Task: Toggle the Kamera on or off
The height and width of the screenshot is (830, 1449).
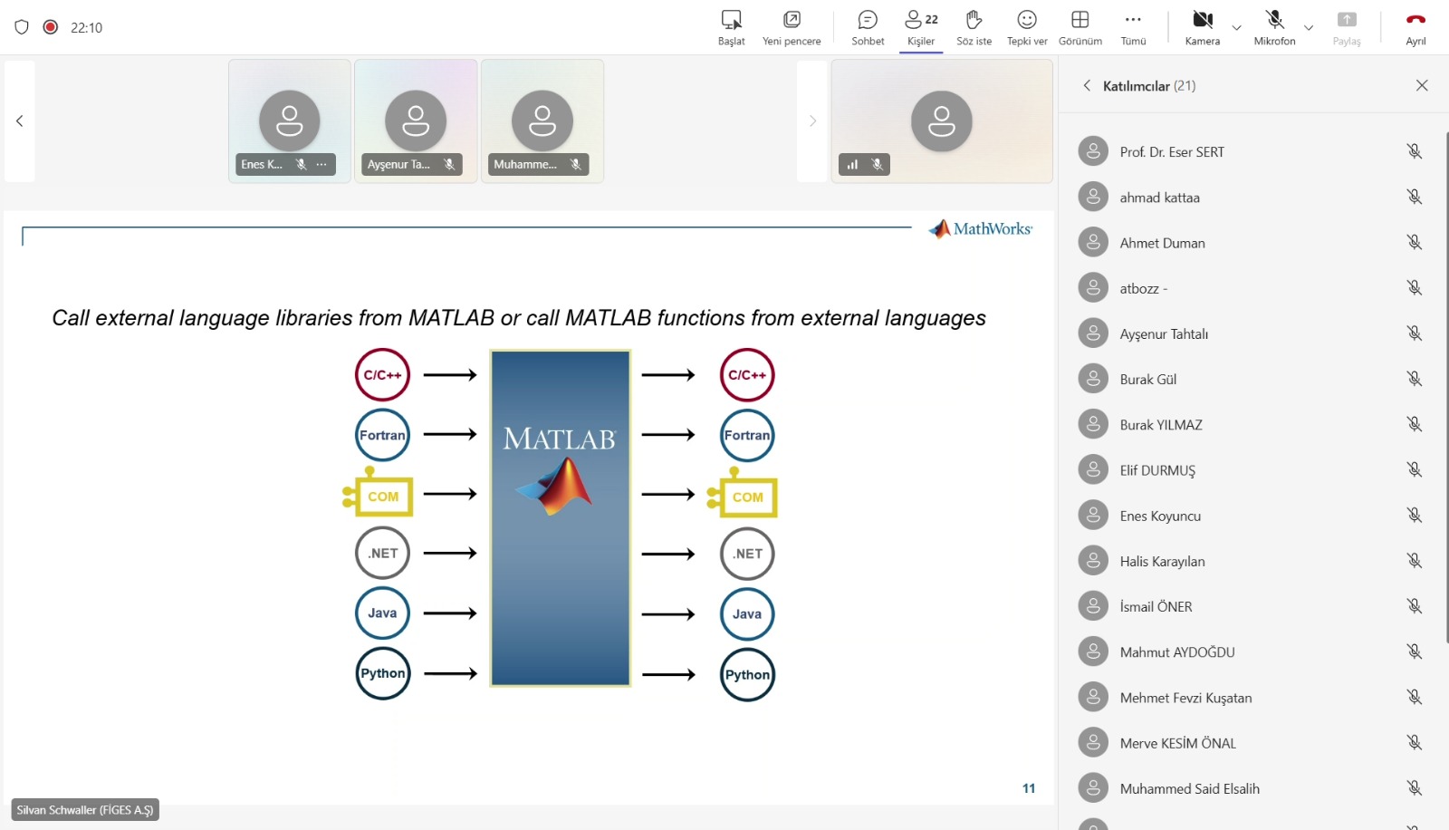Action: pos(1203,27)
